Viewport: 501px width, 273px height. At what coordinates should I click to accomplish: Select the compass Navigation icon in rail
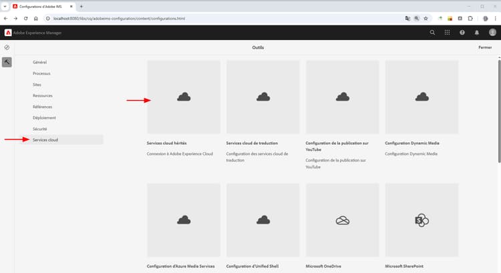click(7, 47)
